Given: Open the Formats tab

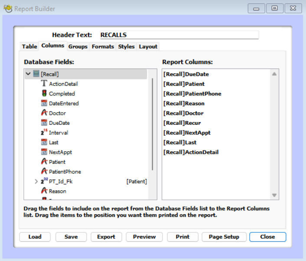Looking at the screenshot, I should pos(103,46).
